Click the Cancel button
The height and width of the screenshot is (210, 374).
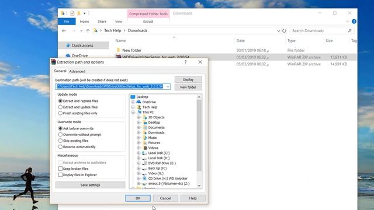pyautogui.click(x=165, y=198)
